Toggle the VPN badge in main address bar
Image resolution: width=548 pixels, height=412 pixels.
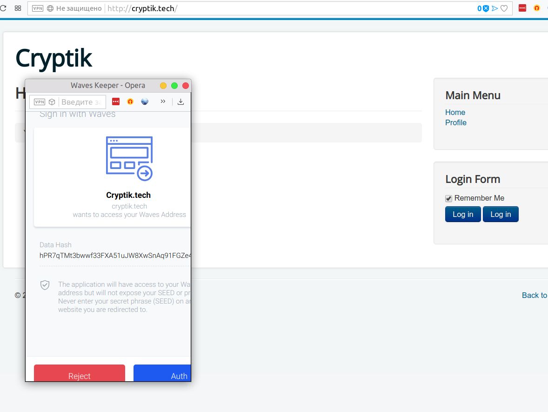coord(38,8)
